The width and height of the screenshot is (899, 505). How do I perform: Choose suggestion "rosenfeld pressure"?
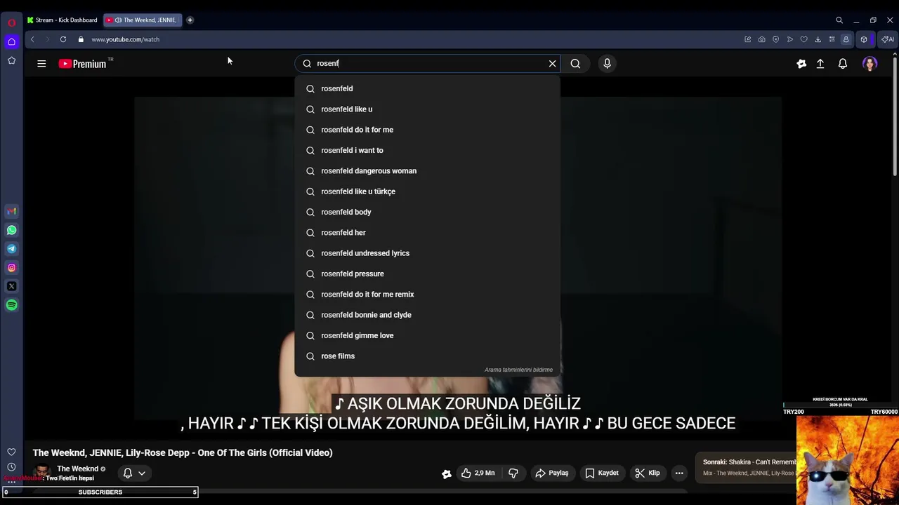[x=427, y=274]
